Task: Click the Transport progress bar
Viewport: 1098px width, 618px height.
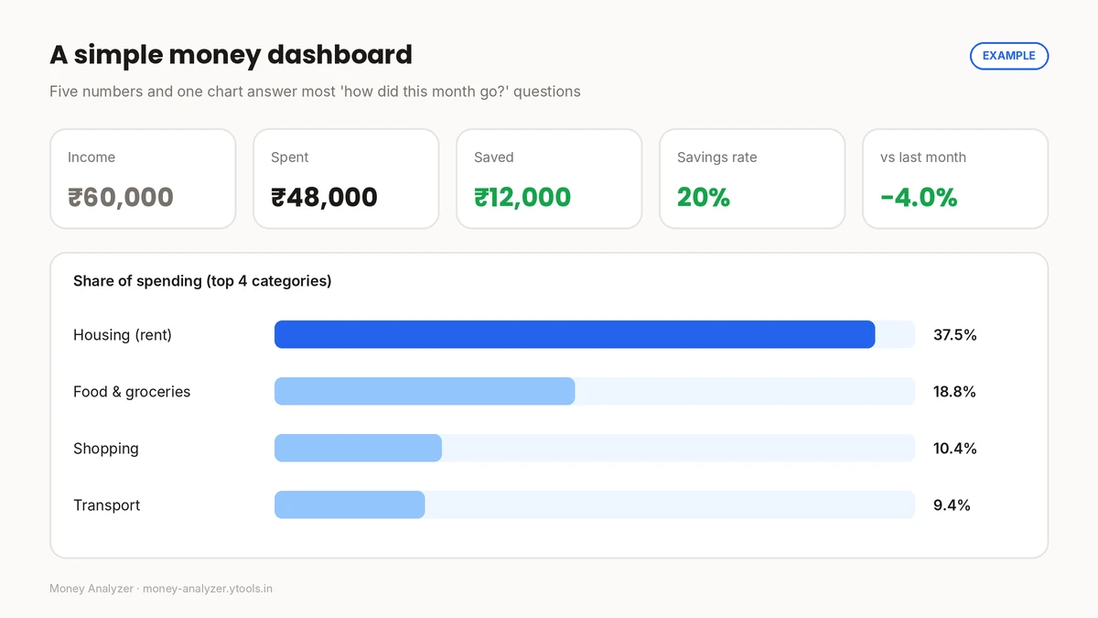Action: coord(595,504)
